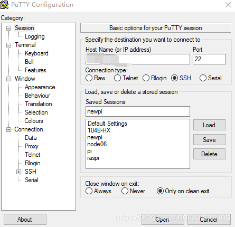Open the Serial category in tree
This screenshot has height=227, width=235.
point(32,180)
